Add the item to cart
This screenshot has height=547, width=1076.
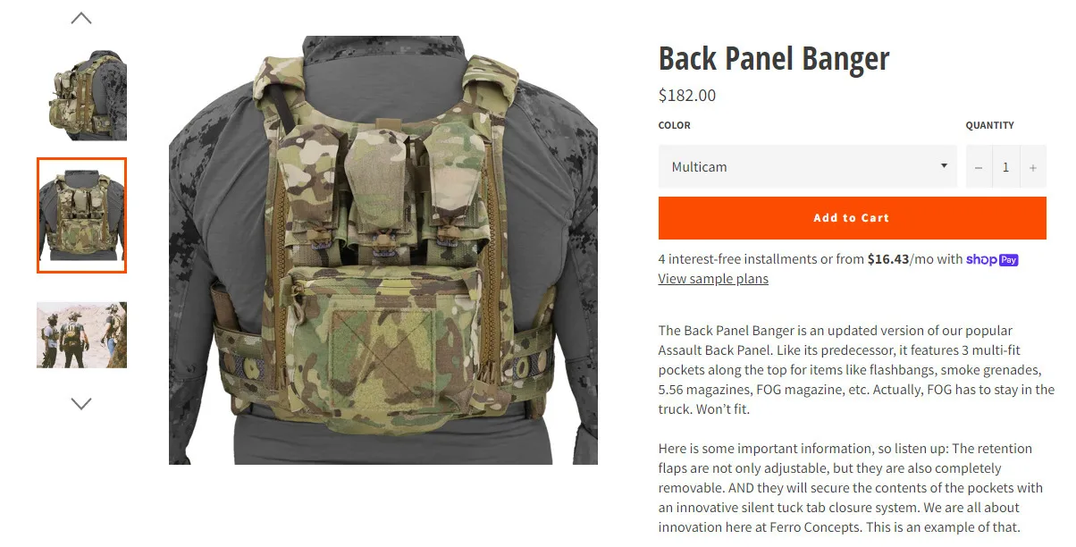(x=852, y=218)
